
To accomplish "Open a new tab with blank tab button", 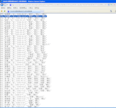I will 42,11.
